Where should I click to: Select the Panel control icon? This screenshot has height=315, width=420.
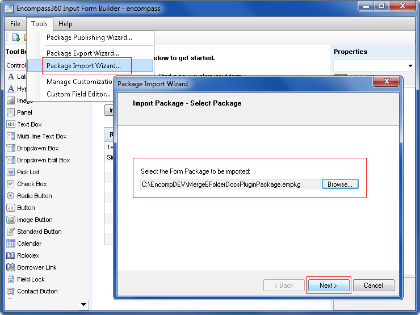click(x=11, y=112)
